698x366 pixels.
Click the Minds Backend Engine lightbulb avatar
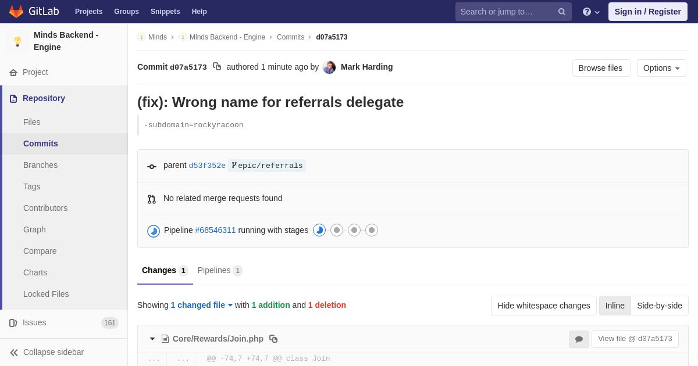(17, 41)
